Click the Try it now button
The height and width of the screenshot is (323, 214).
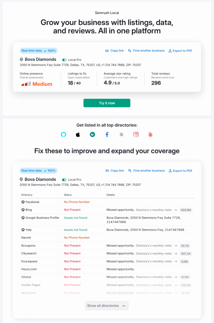107,103
